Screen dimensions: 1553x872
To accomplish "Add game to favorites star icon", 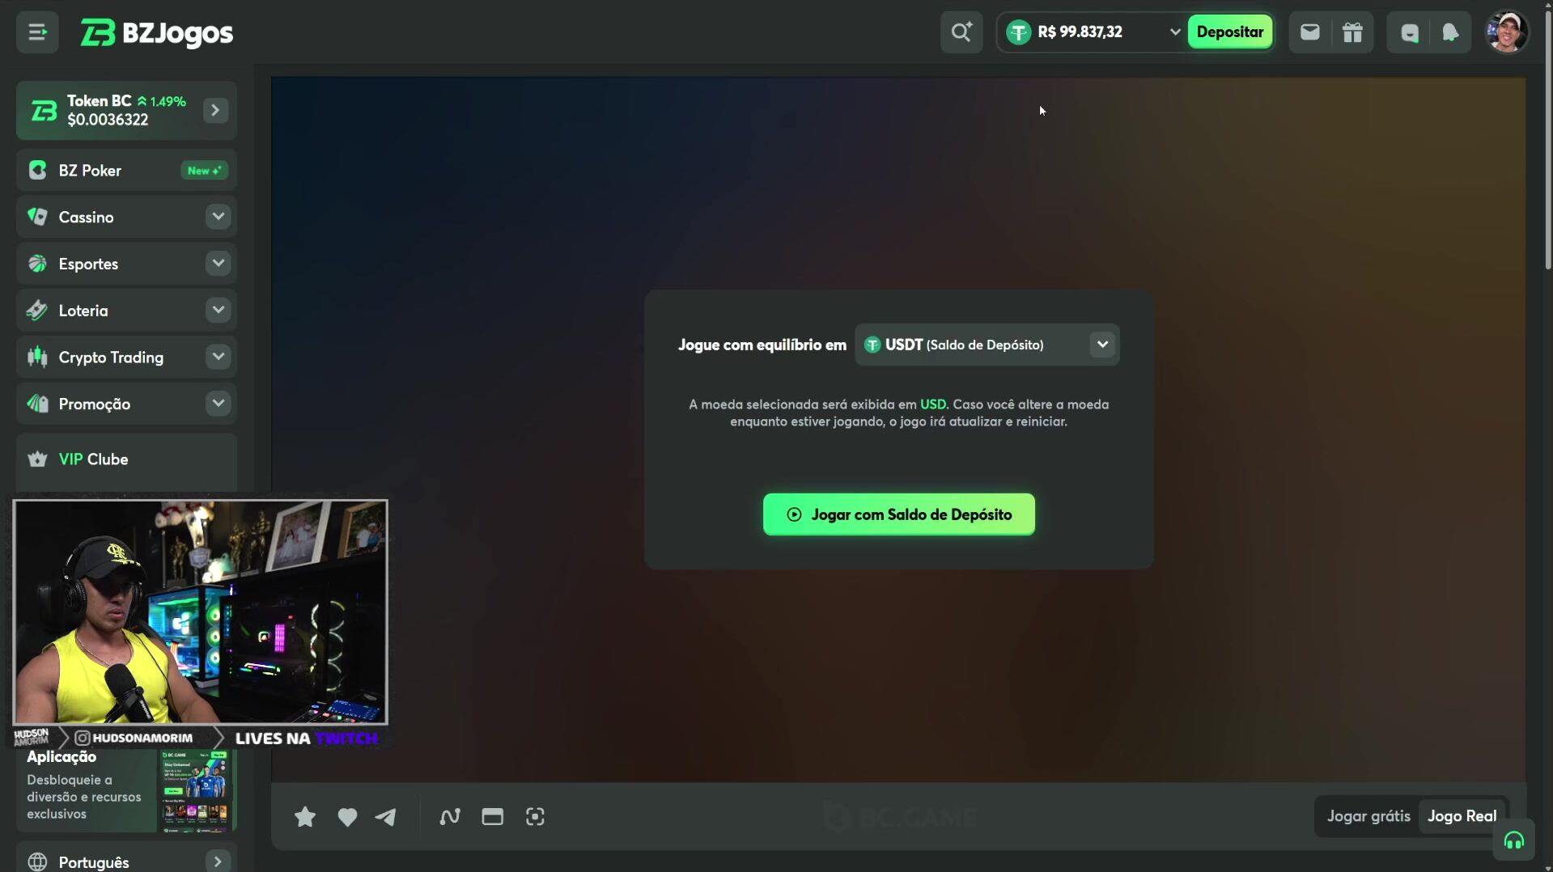I will coord(305,817).
